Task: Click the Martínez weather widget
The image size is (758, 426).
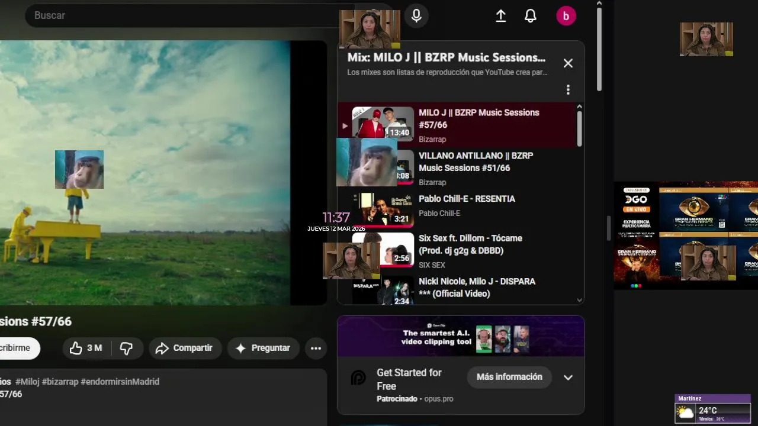Action: click(713, 409)
